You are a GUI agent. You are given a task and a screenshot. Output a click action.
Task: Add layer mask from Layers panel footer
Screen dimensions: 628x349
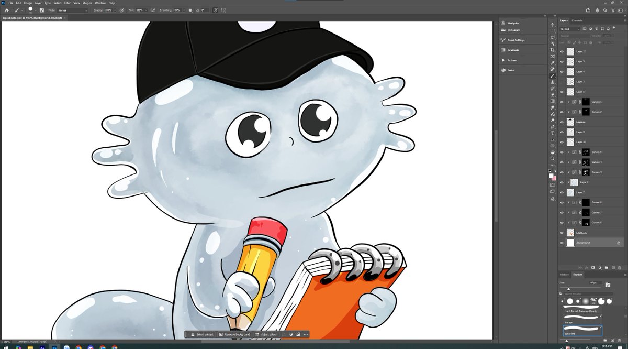pos(593,268)
